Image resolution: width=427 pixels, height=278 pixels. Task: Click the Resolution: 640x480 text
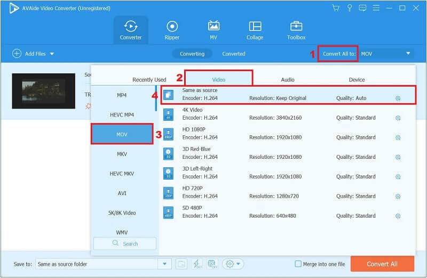(x=273, y=216)
